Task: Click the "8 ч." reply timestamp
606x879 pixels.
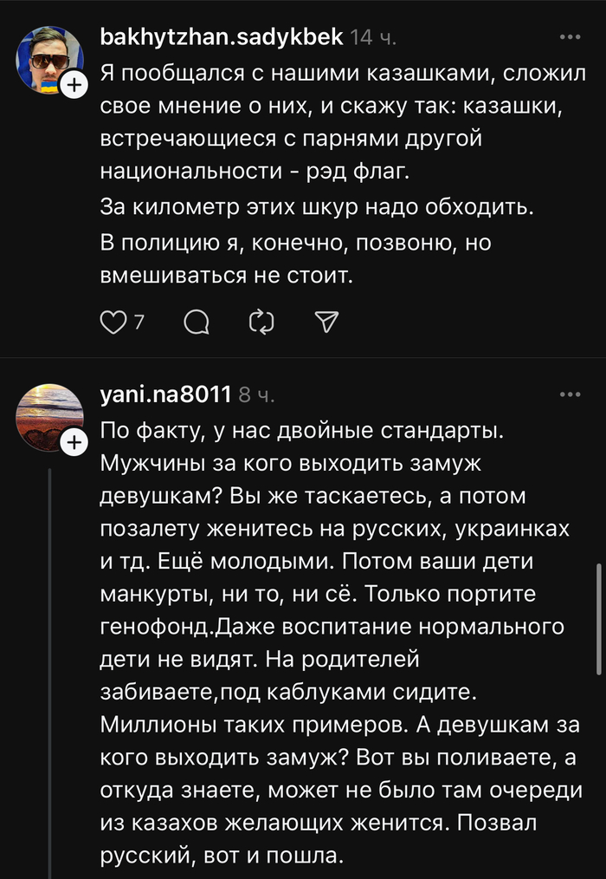Action: pyautogui.click(x=256, y=395)
